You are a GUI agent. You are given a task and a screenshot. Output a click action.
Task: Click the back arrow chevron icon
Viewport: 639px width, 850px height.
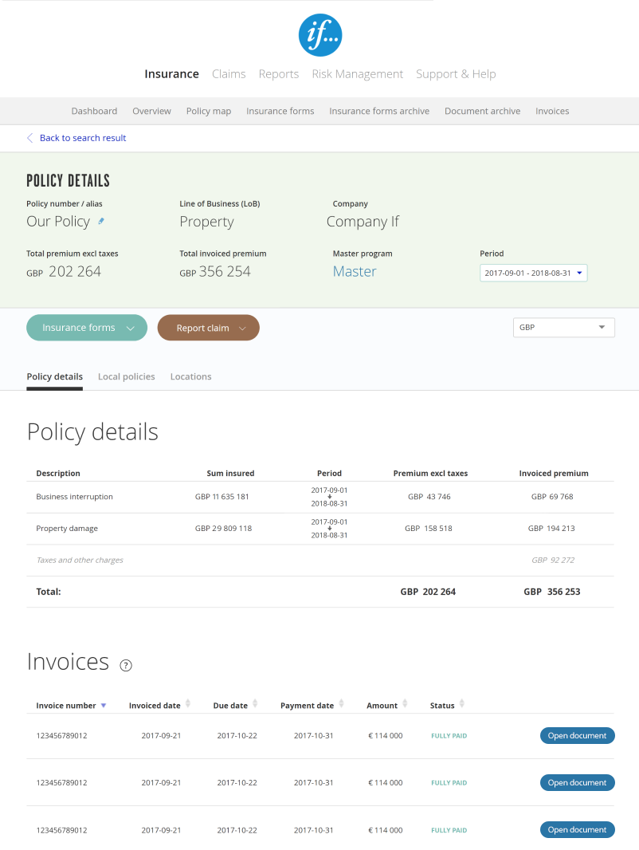[30, 138]
